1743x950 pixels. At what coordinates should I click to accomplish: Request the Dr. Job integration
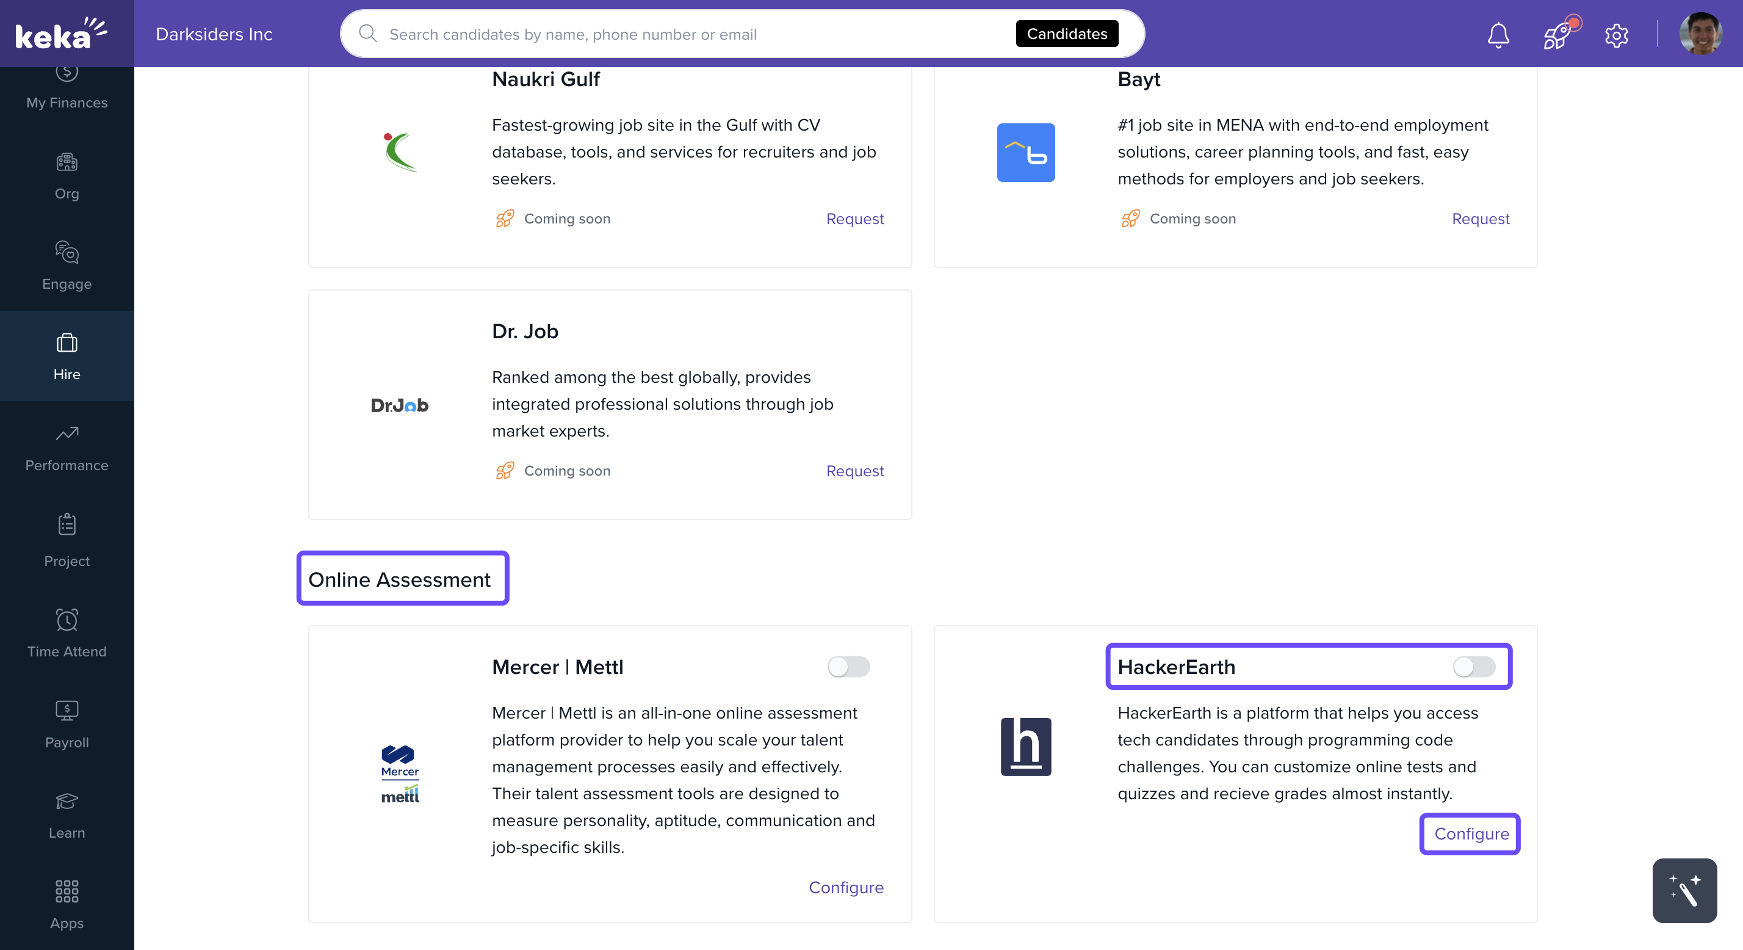tap(854, 471)
